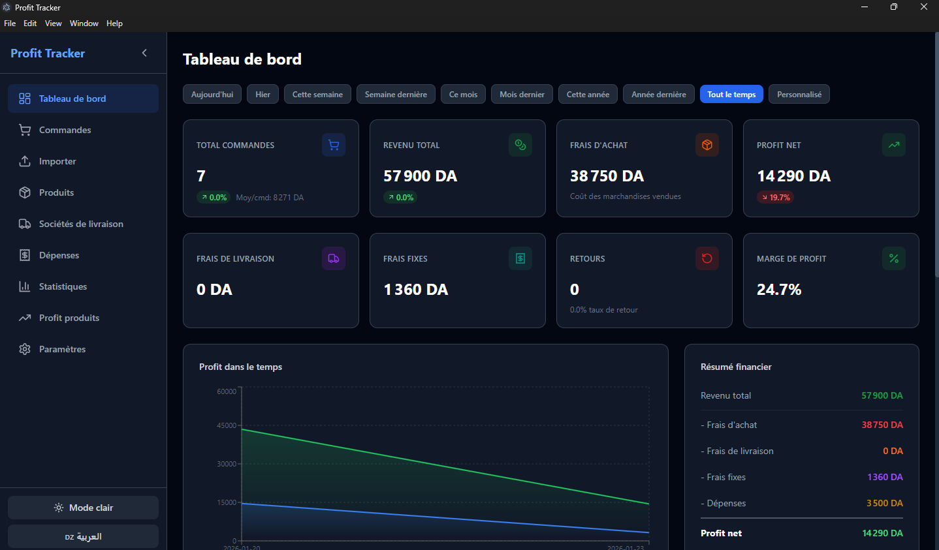Click the Retours red refresh icon
This screenshot has height=550, width=939.
(x=707, y=258)
